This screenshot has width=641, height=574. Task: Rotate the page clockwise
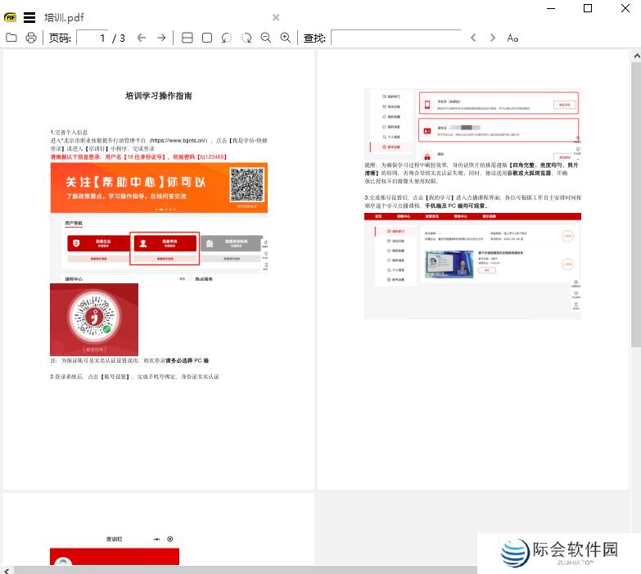click(x=246, y=38)
